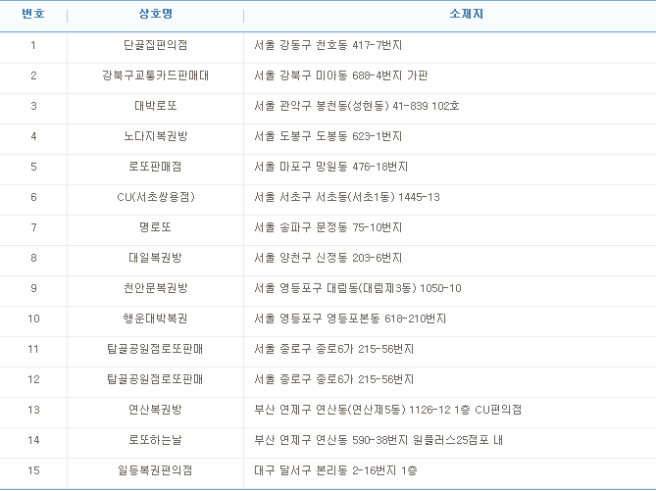656x491 pixels.
Task: Click number '10' in the 번호 column
Action: 33,319
